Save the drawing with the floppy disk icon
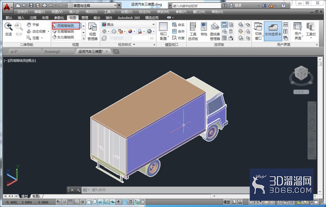This screenshot has width=326, height=207. tap(31, 6)
